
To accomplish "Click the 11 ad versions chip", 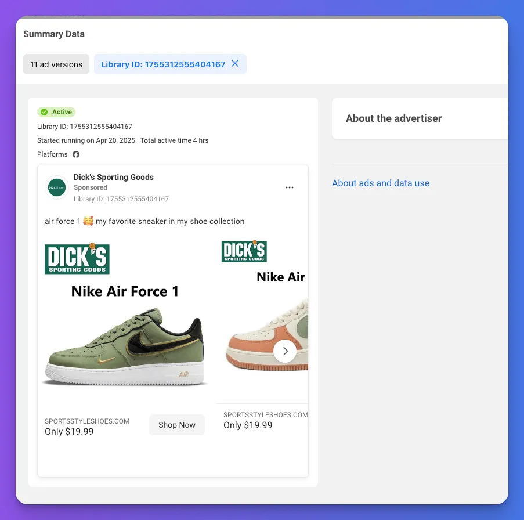I will click(x=56, y=64).
